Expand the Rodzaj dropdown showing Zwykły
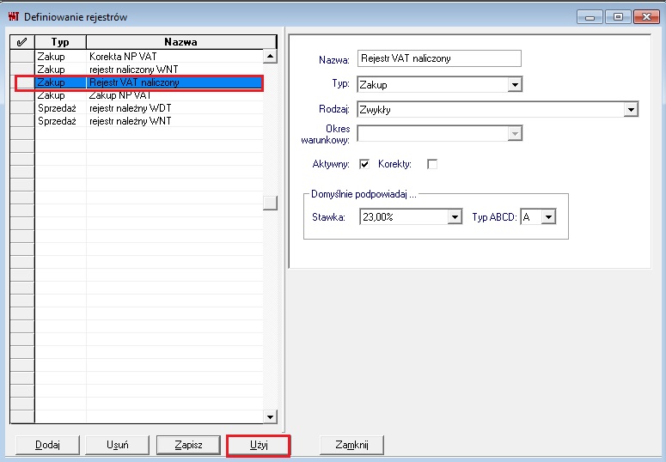 pos(631,109)
